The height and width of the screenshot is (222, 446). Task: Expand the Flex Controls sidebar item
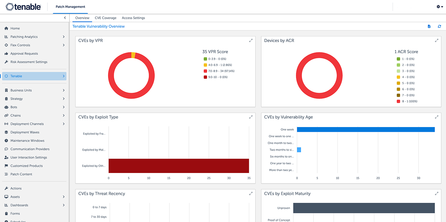64,45
